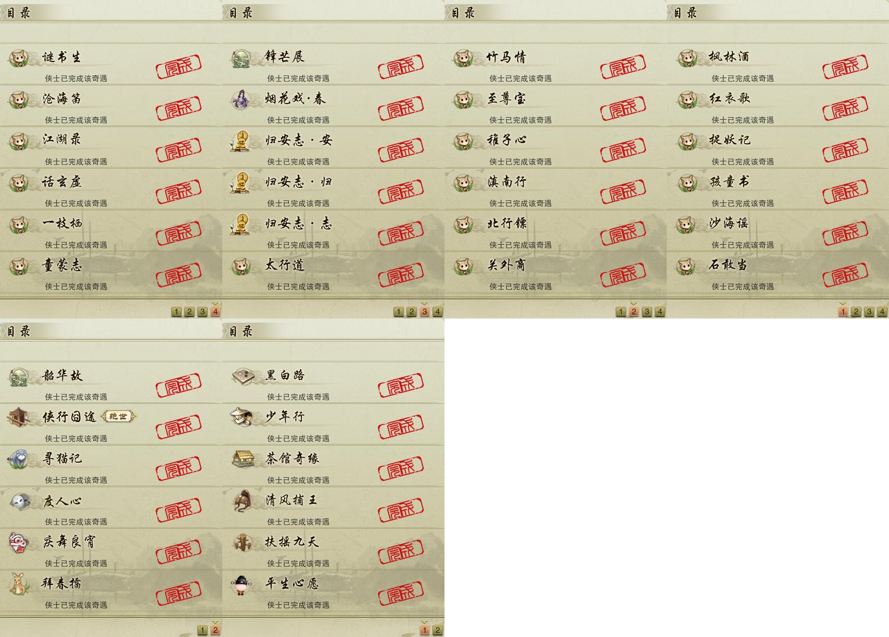
Task: Switch to page 1 below 平生心愿 list
Action: point(425,630)
